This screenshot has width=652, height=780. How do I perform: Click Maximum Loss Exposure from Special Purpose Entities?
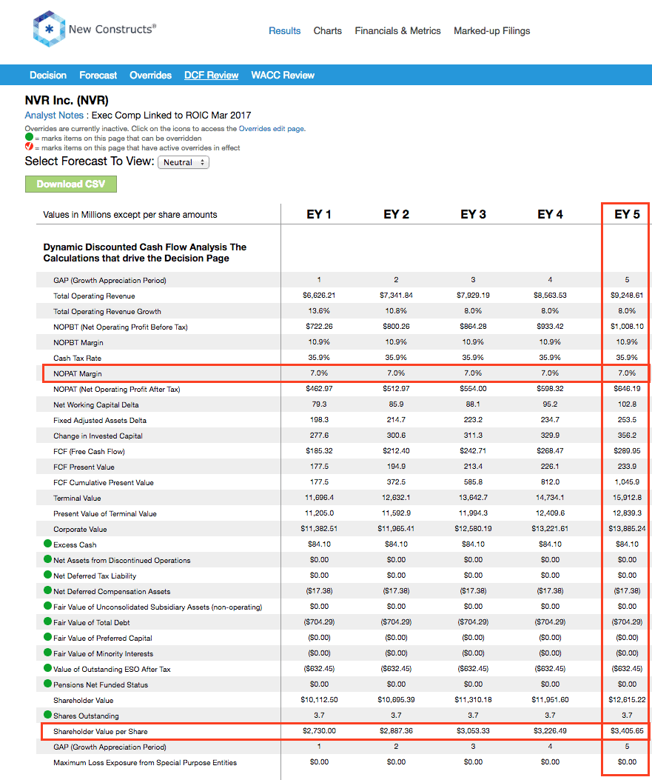145,762
